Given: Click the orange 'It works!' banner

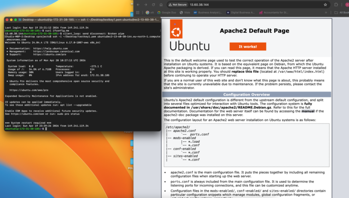Looking at the screenshot, I should (248, 46).
